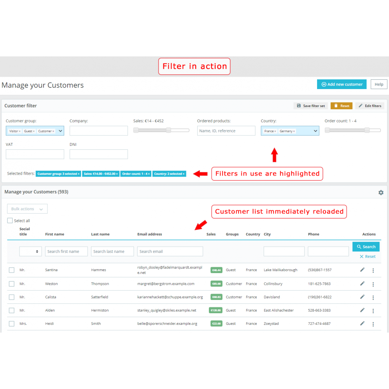The width and height of the screenshot is (389, 389).
Task: Click the Search email input field
Action: pos(170,251)
